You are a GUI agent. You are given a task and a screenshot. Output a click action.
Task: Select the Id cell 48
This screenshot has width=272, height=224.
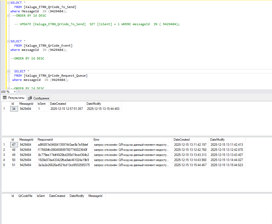[x=14, y=150]
